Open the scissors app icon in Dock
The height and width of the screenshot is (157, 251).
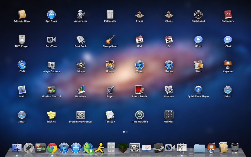182,148
